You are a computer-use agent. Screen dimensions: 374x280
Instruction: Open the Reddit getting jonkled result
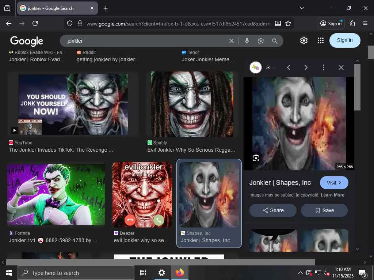[108, 59]
